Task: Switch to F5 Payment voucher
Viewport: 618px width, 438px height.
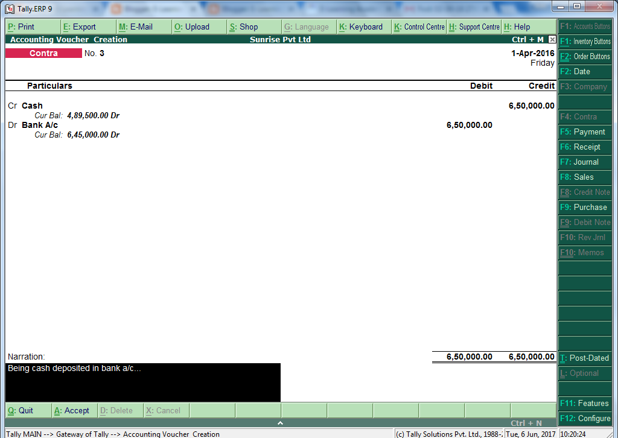Action: 584,132
